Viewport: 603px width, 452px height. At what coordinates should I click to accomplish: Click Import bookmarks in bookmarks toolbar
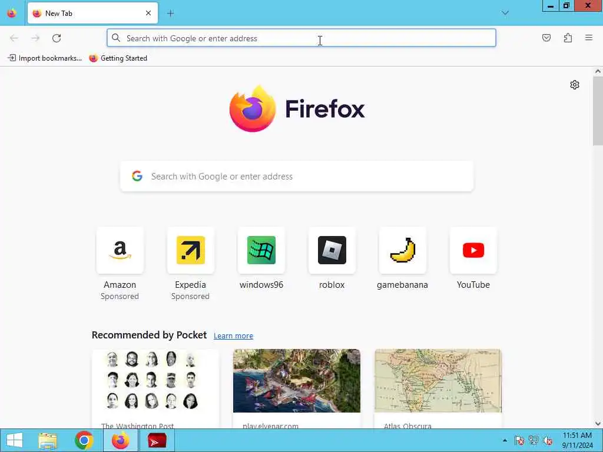click(x=45, y=58)
